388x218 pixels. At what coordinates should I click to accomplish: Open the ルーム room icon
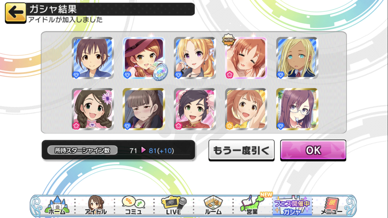click(x=213, y=206)
